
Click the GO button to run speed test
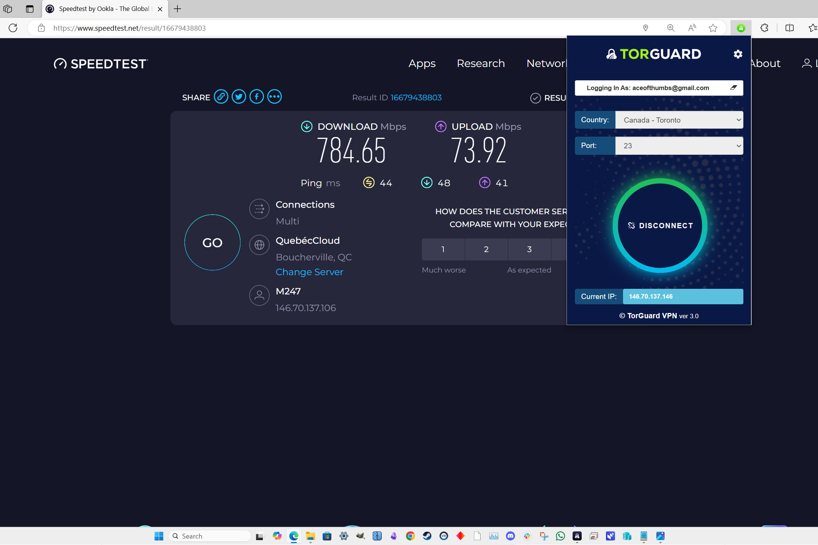click(213, 243)
